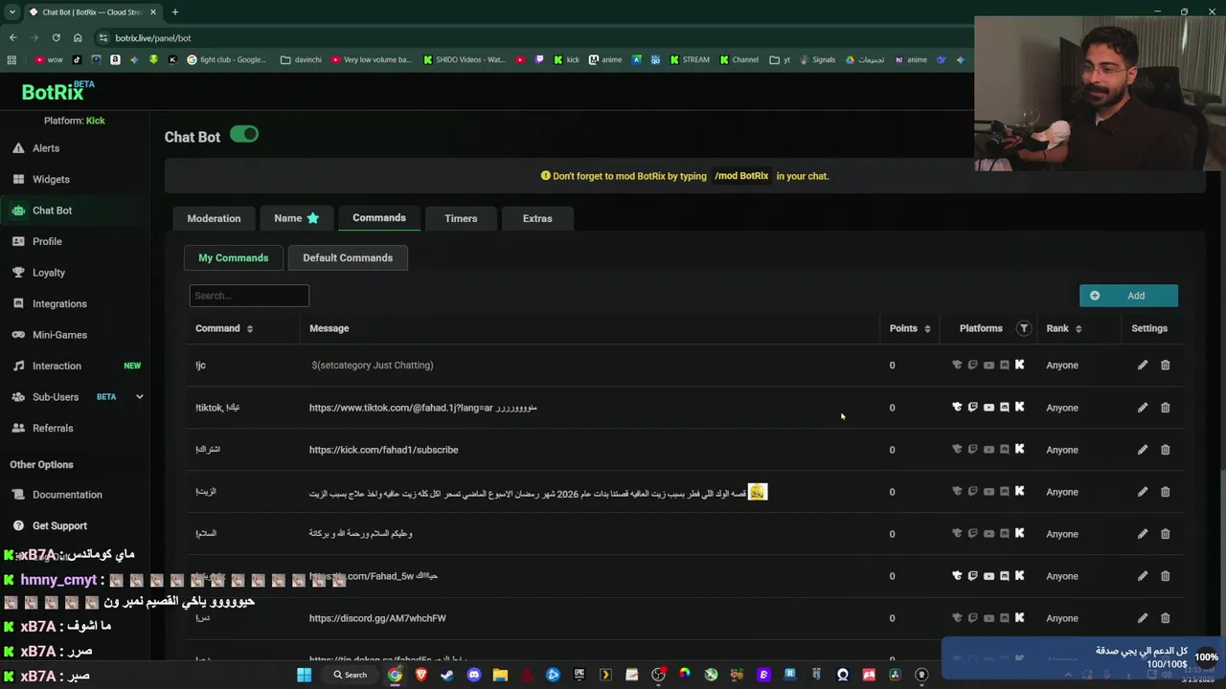Open the Default Commands sub-tab

pos(348,257)
